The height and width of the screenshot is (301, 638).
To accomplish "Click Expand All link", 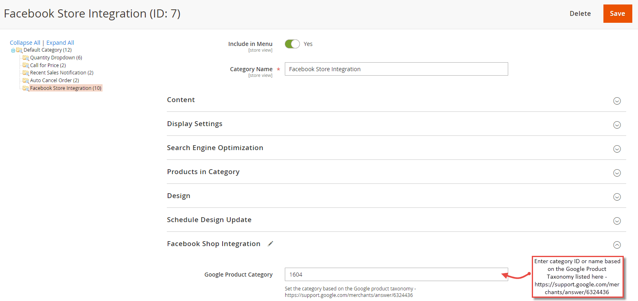I will click(x=60, y=43).
